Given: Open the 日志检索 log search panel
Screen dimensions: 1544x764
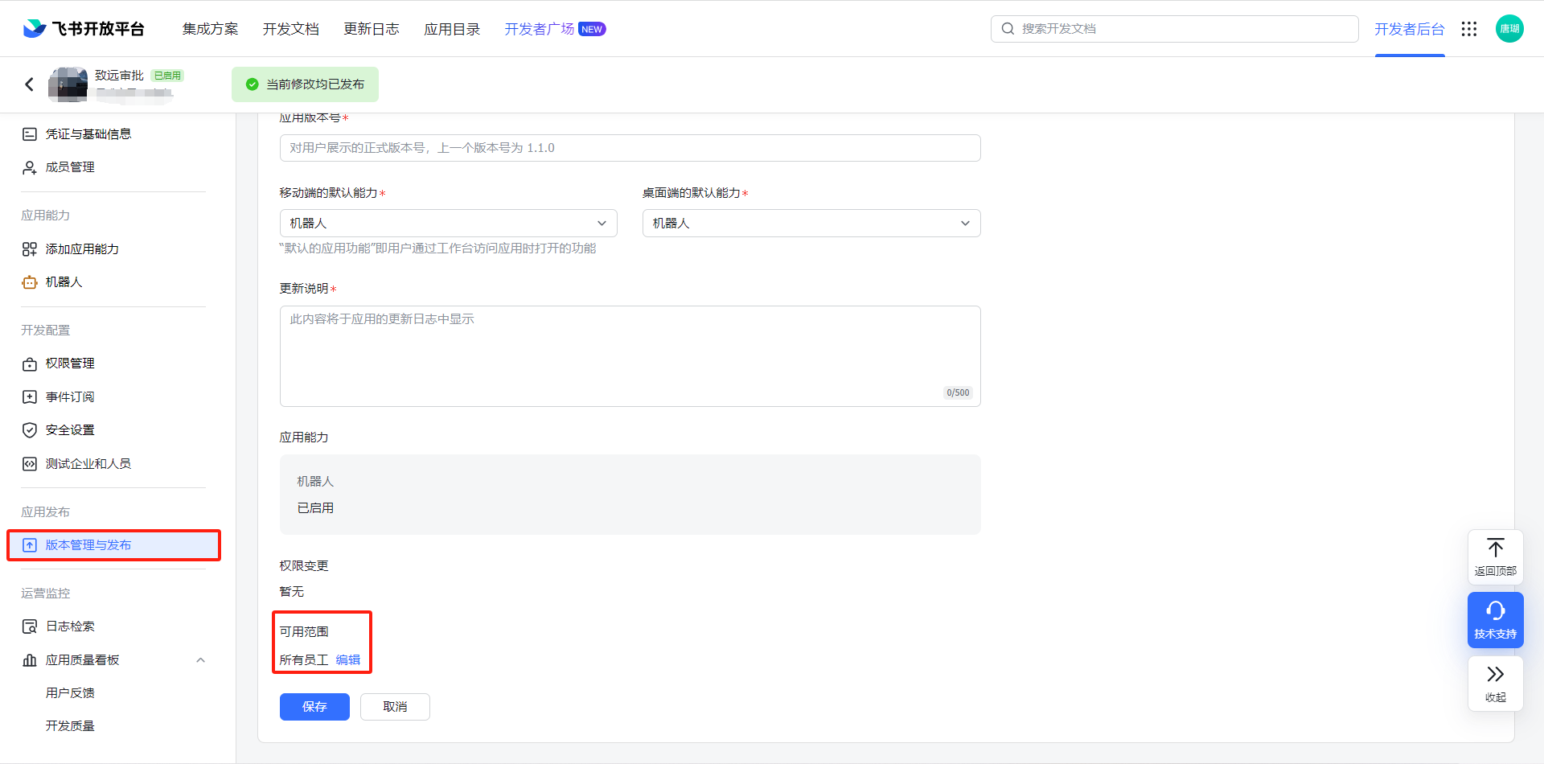Looking at the screenshot, I should pos(69,626).
